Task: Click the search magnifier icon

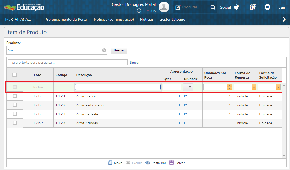Action: 213,7
